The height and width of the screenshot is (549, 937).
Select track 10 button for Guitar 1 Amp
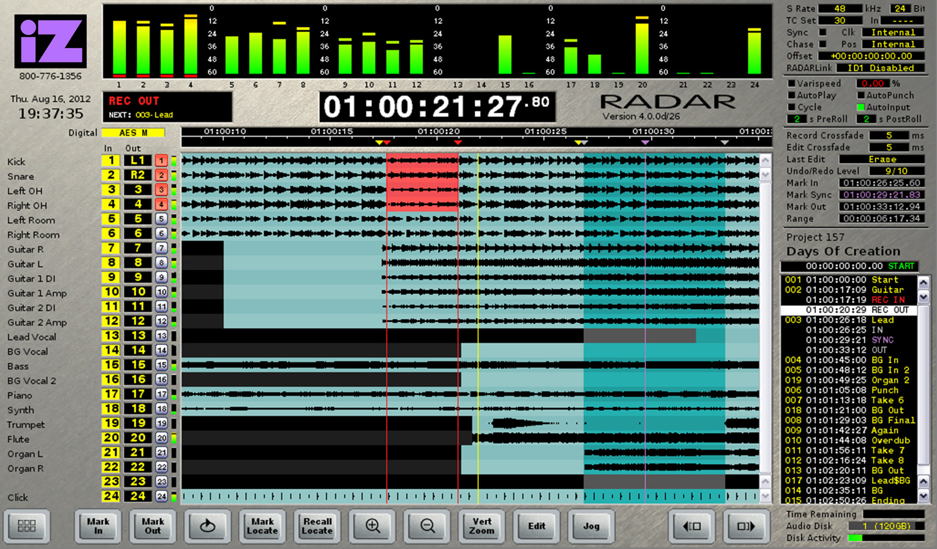click(x=161, y=292)
